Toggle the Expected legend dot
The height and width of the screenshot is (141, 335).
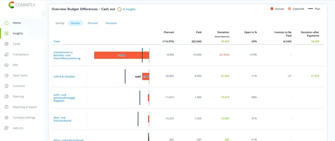pyautogui.click(x=289, y=9)
